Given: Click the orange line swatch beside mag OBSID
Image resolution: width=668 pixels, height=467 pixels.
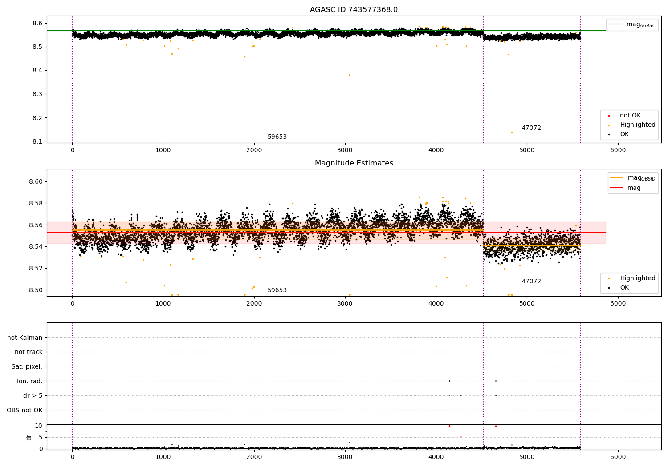Looking at the screenshot, I should tap(616, 178).
